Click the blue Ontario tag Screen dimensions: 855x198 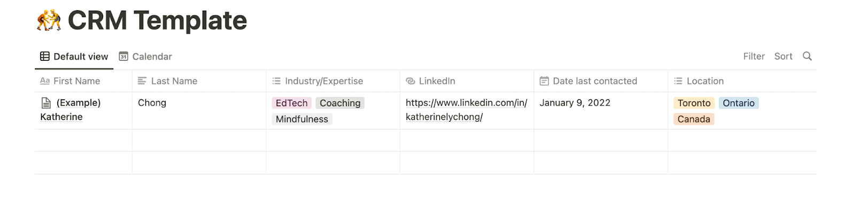739,103
